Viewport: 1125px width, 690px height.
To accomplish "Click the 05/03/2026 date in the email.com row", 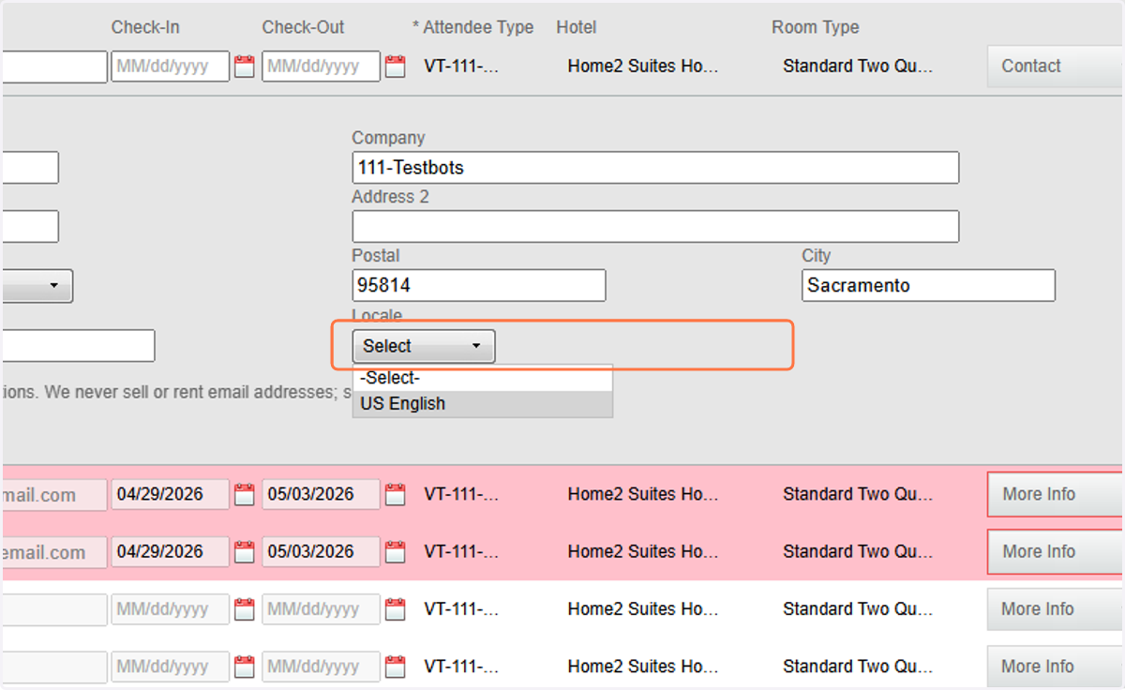I will click(x=322, y=552).
